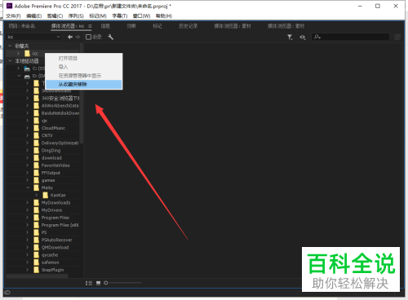
Task: Select the QMDownload folder
Action: point(55,247)
